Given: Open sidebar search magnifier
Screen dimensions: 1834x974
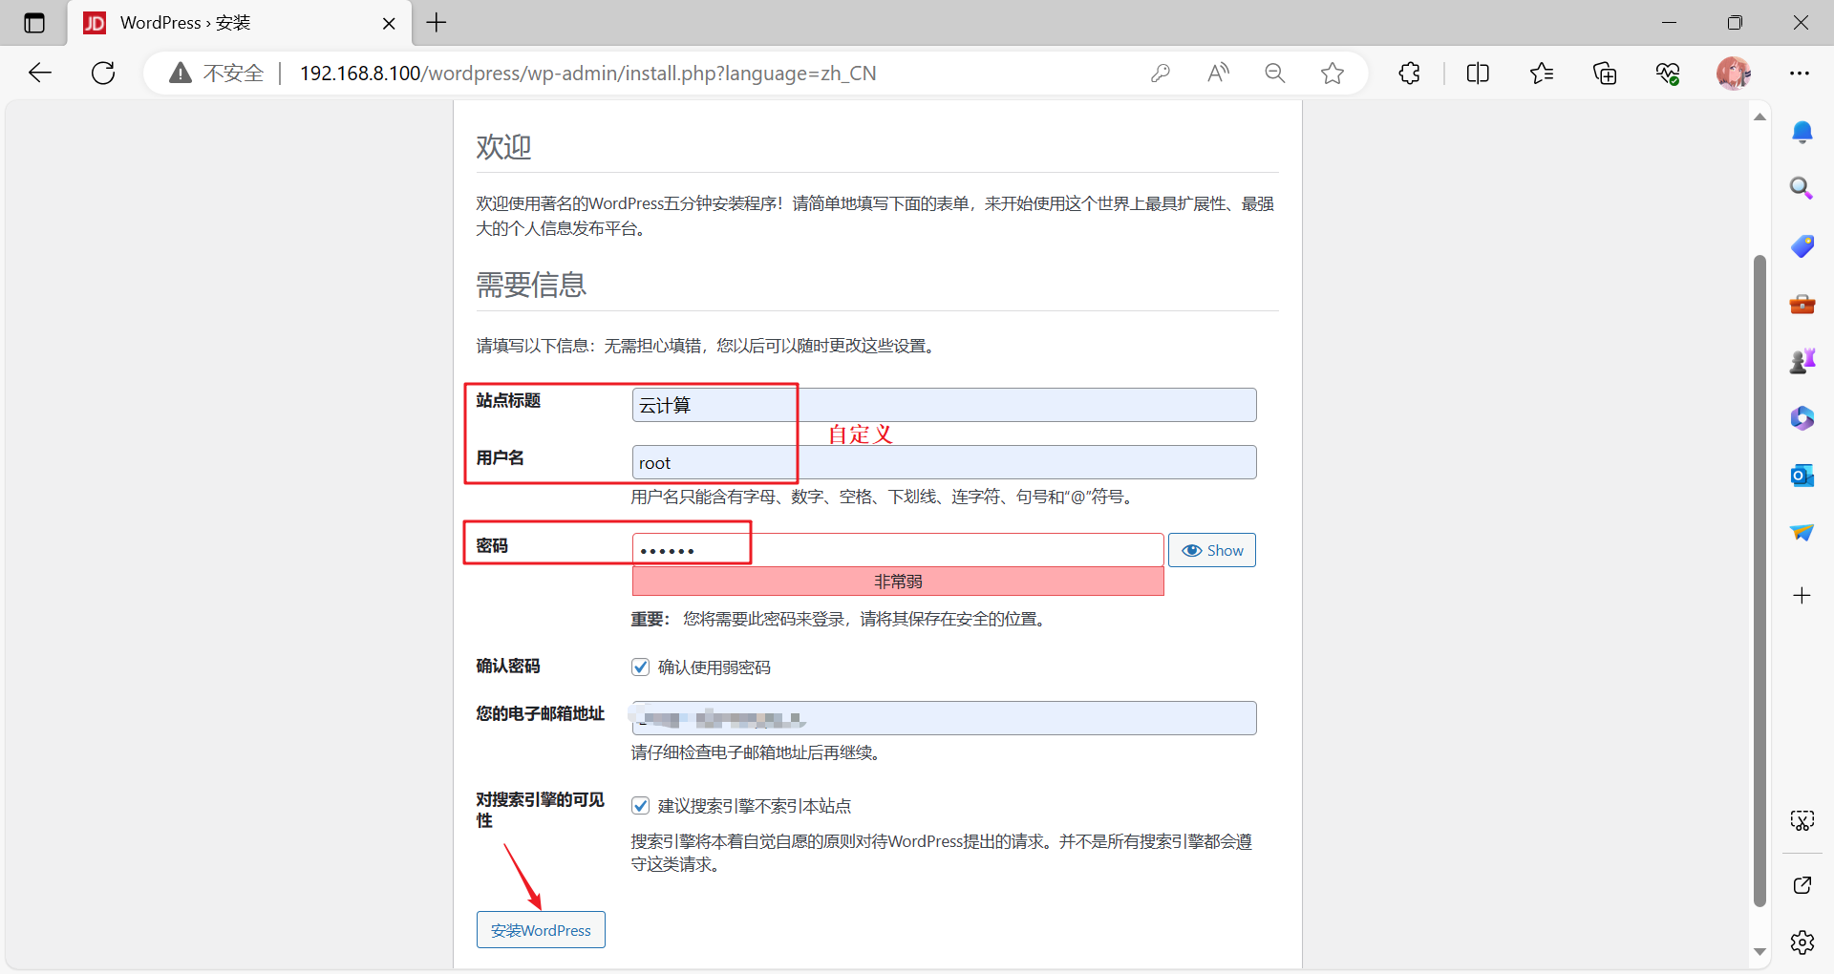Looking at the screenshot, I should [1802, 188].
